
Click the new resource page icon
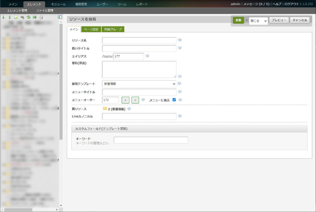click(x=16, y=17)
